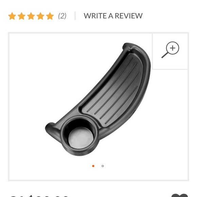Open the magnifier zoom icon
The width and height of the screenshot is (197, 197).
click(170, 50)
